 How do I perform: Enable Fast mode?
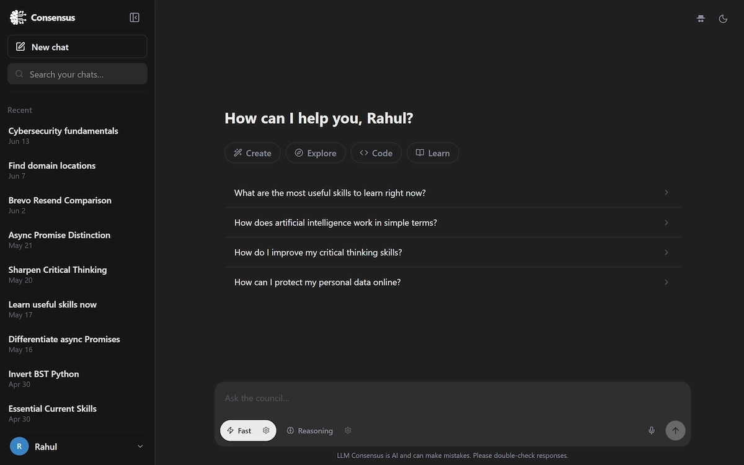click(x=239, y=430)
